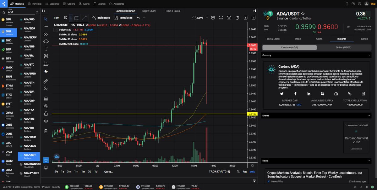The width and height of the screenshot is (377, 190).
Task: Undo the last chart action
Action: pyautogui.click(x=139, y=18)
